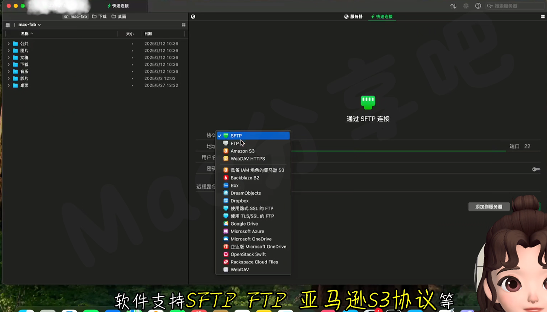Click the search servers field
This screenshot has width=547, height=312.
[514, 6]
